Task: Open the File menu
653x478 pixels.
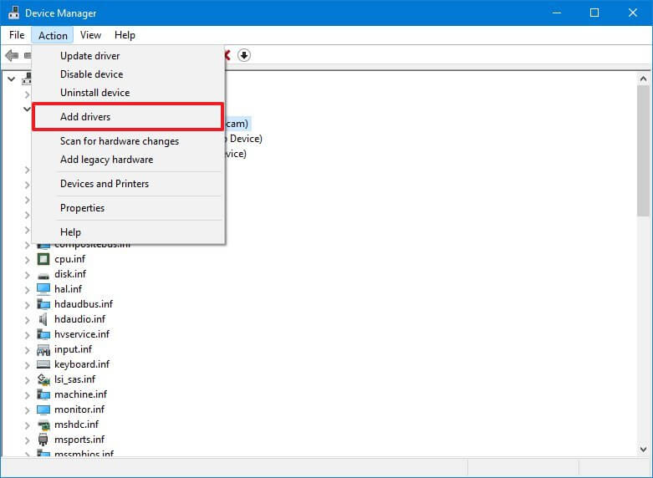Action: (17, 35)
